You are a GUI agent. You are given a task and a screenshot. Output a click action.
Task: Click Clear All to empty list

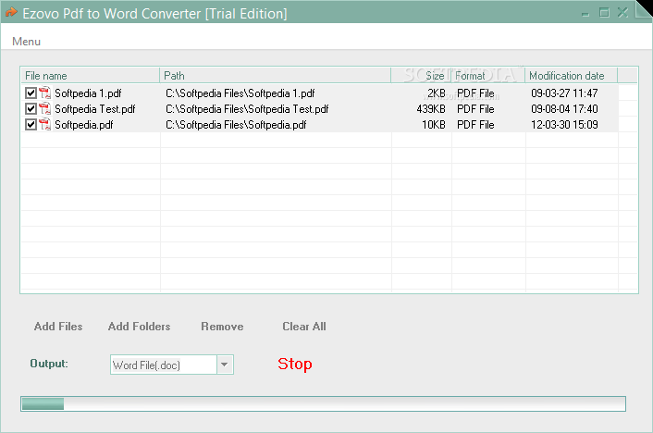[304, 327]
